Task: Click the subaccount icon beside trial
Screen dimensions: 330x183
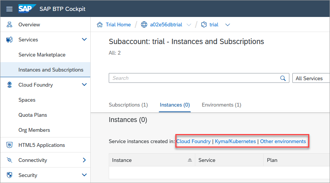Action: (x=204, y=24)
